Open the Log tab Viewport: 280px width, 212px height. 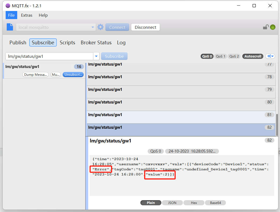click(121, 42)
